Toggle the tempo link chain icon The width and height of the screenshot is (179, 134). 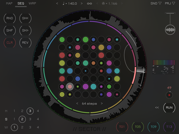tap(89, 4)
